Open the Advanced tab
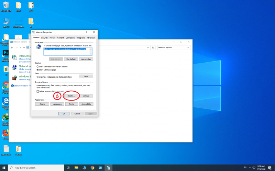275x171 pixels. pyautogui.click(x=90, y=38)
